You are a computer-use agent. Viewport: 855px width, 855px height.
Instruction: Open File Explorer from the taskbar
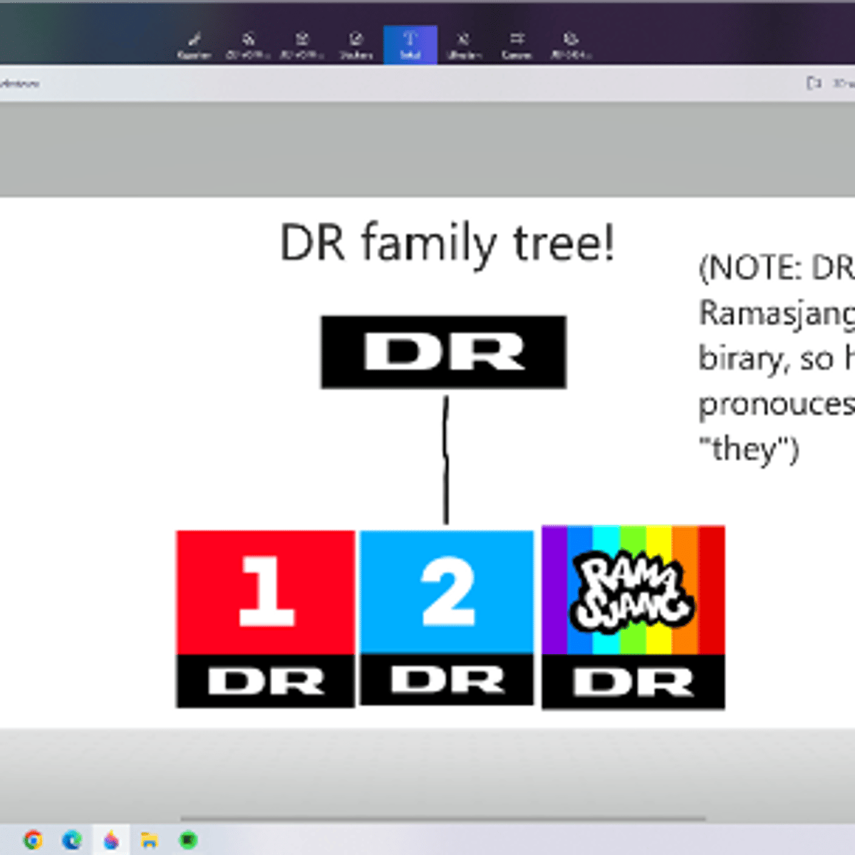pos(149,840)
